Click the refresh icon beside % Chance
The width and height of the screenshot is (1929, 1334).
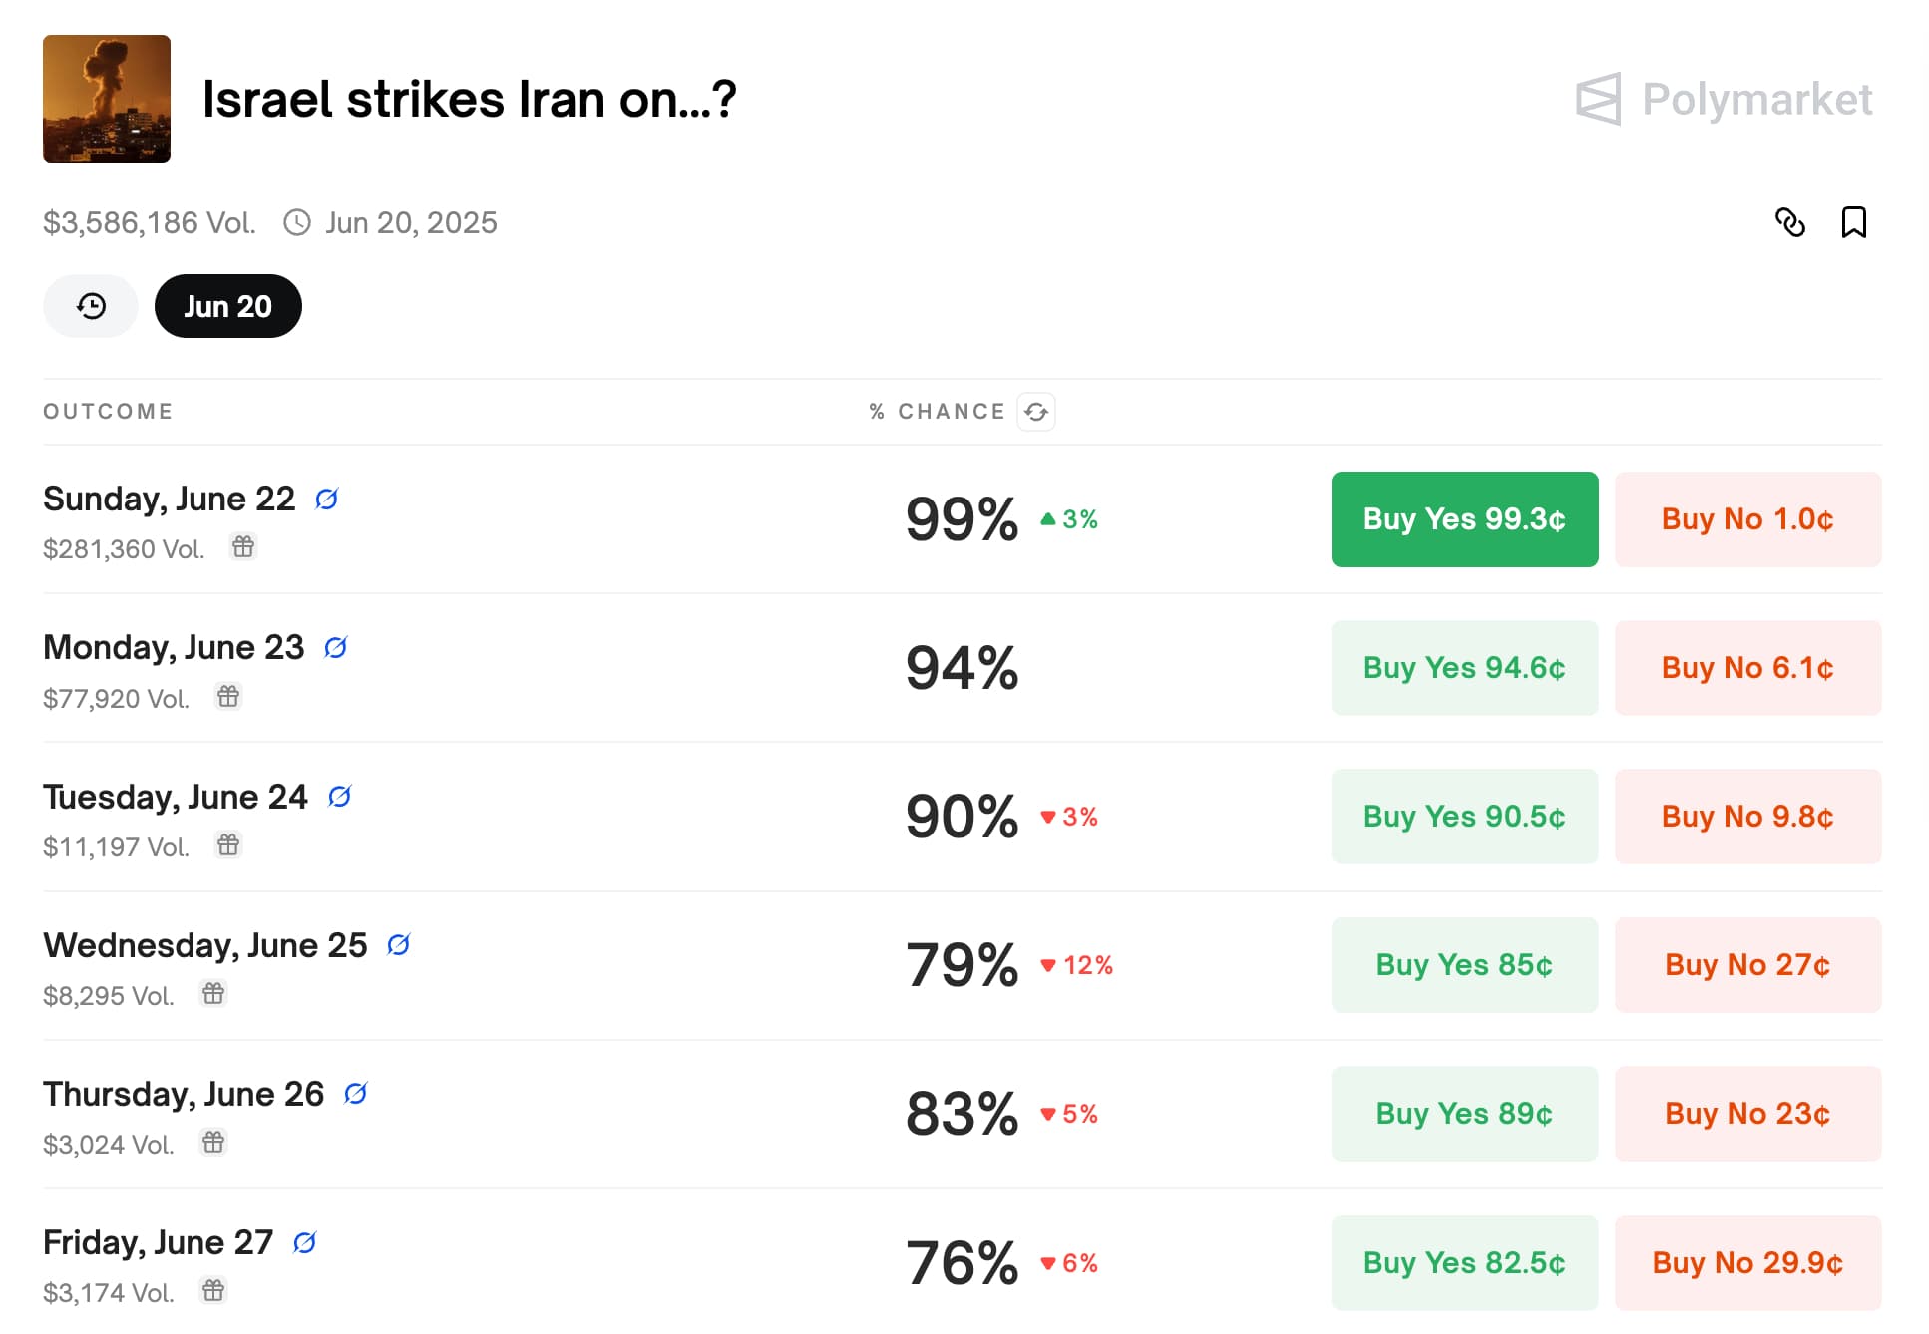pos(1036,412)
